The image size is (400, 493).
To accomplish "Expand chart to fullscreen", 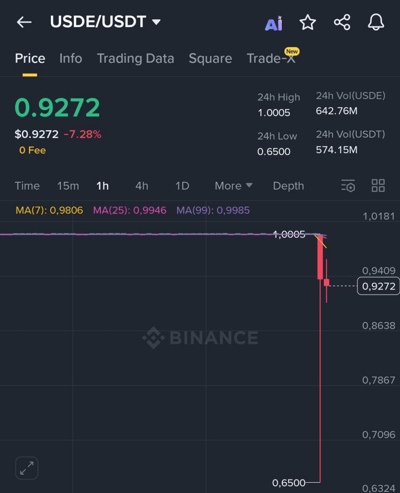I will coord(27,468).
